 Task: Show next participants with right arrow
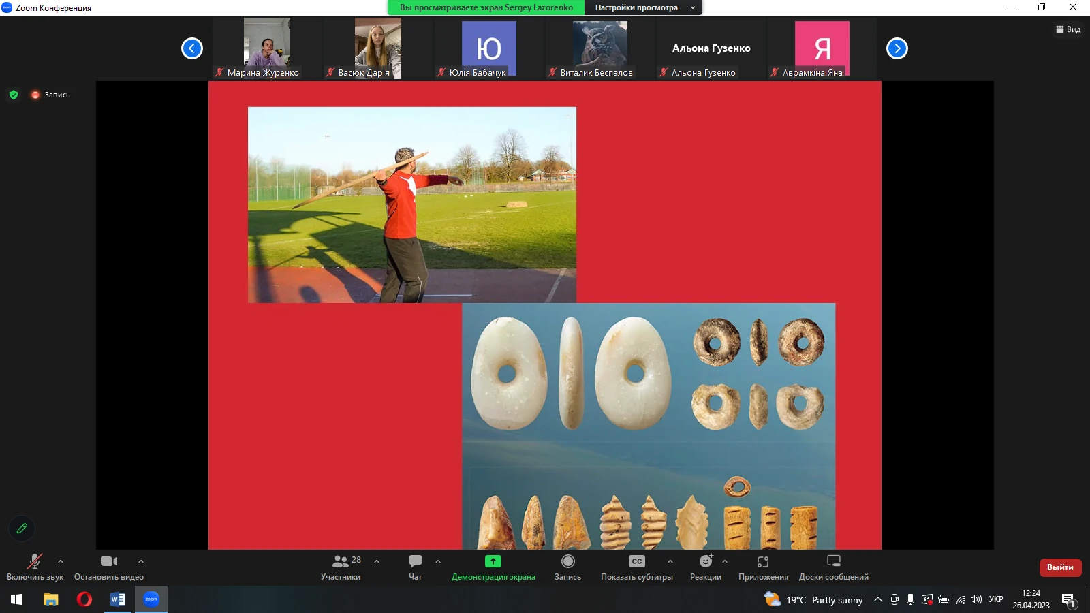[897, 48]
